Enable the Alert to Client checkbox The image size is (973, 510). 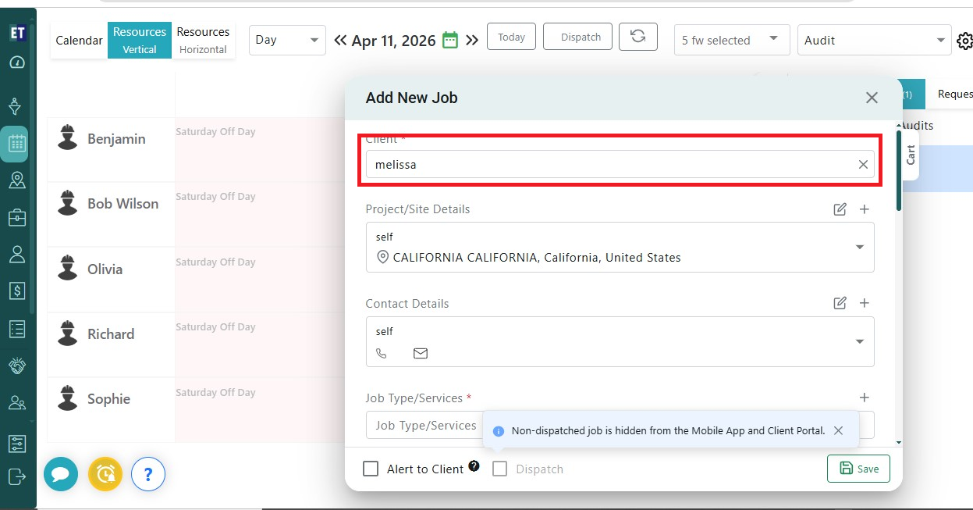[371, 469]
